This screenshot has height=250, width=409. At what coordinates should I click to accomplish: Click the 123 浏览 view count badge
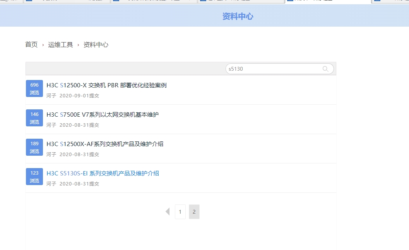point(34,177)
